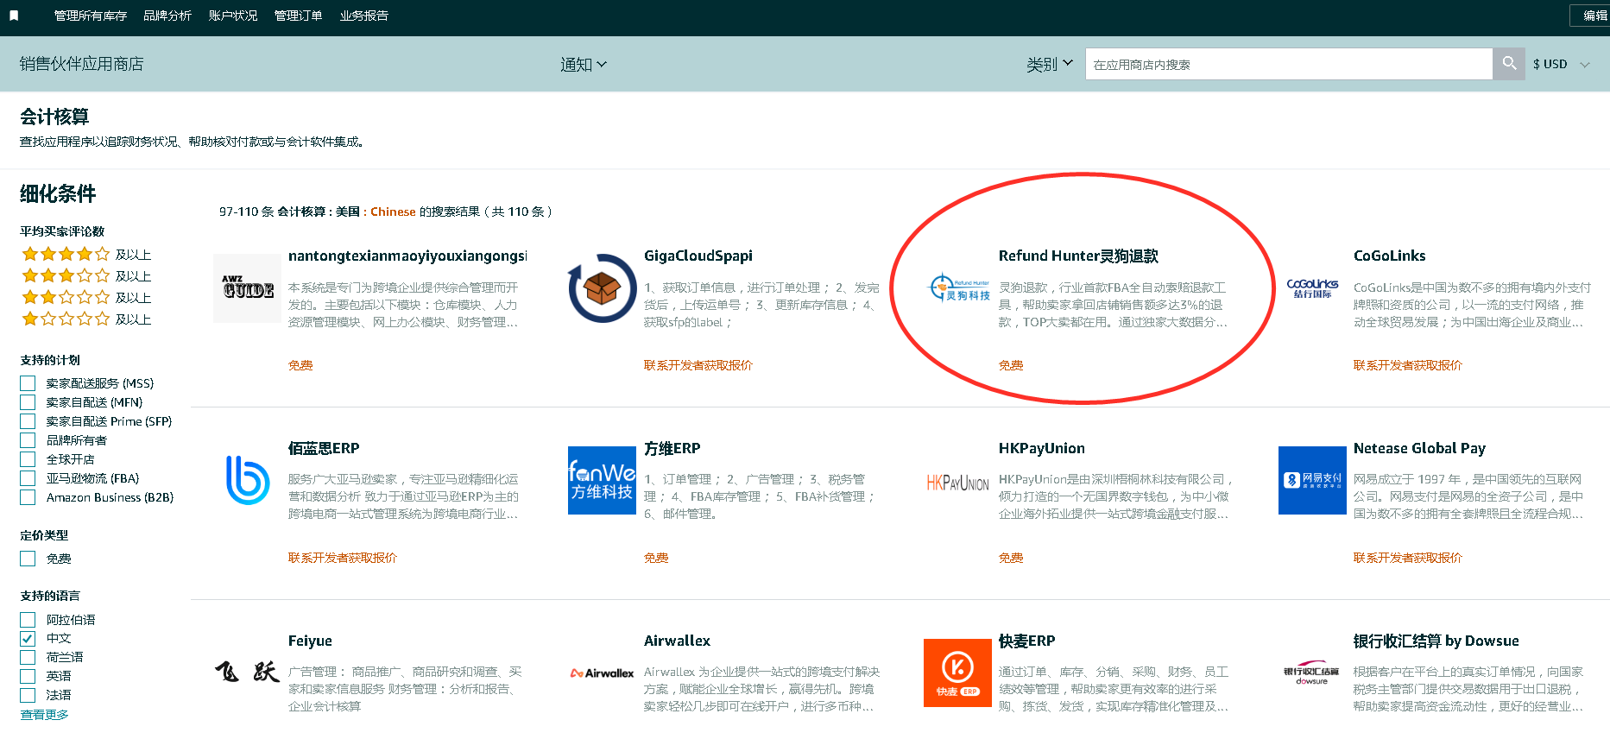Check 法语 language filter
Image resolution: width=1610 pixels, height=739 pixels.
point(28,695)
